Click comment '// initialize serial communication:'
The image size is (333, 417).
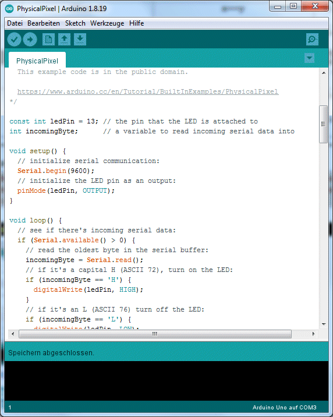pyautogui.click(x=88, y=161)
